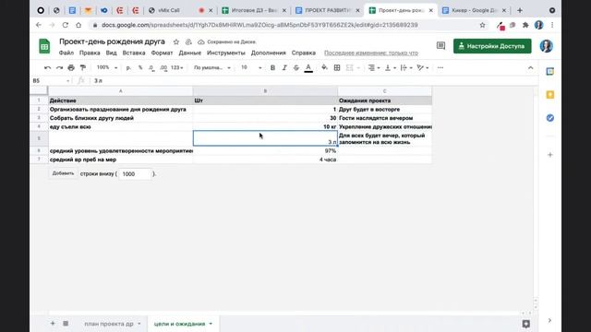Open the Правка menu
Image resolution: width=591 pixels, height=332 pixels.
click(90, 53)
